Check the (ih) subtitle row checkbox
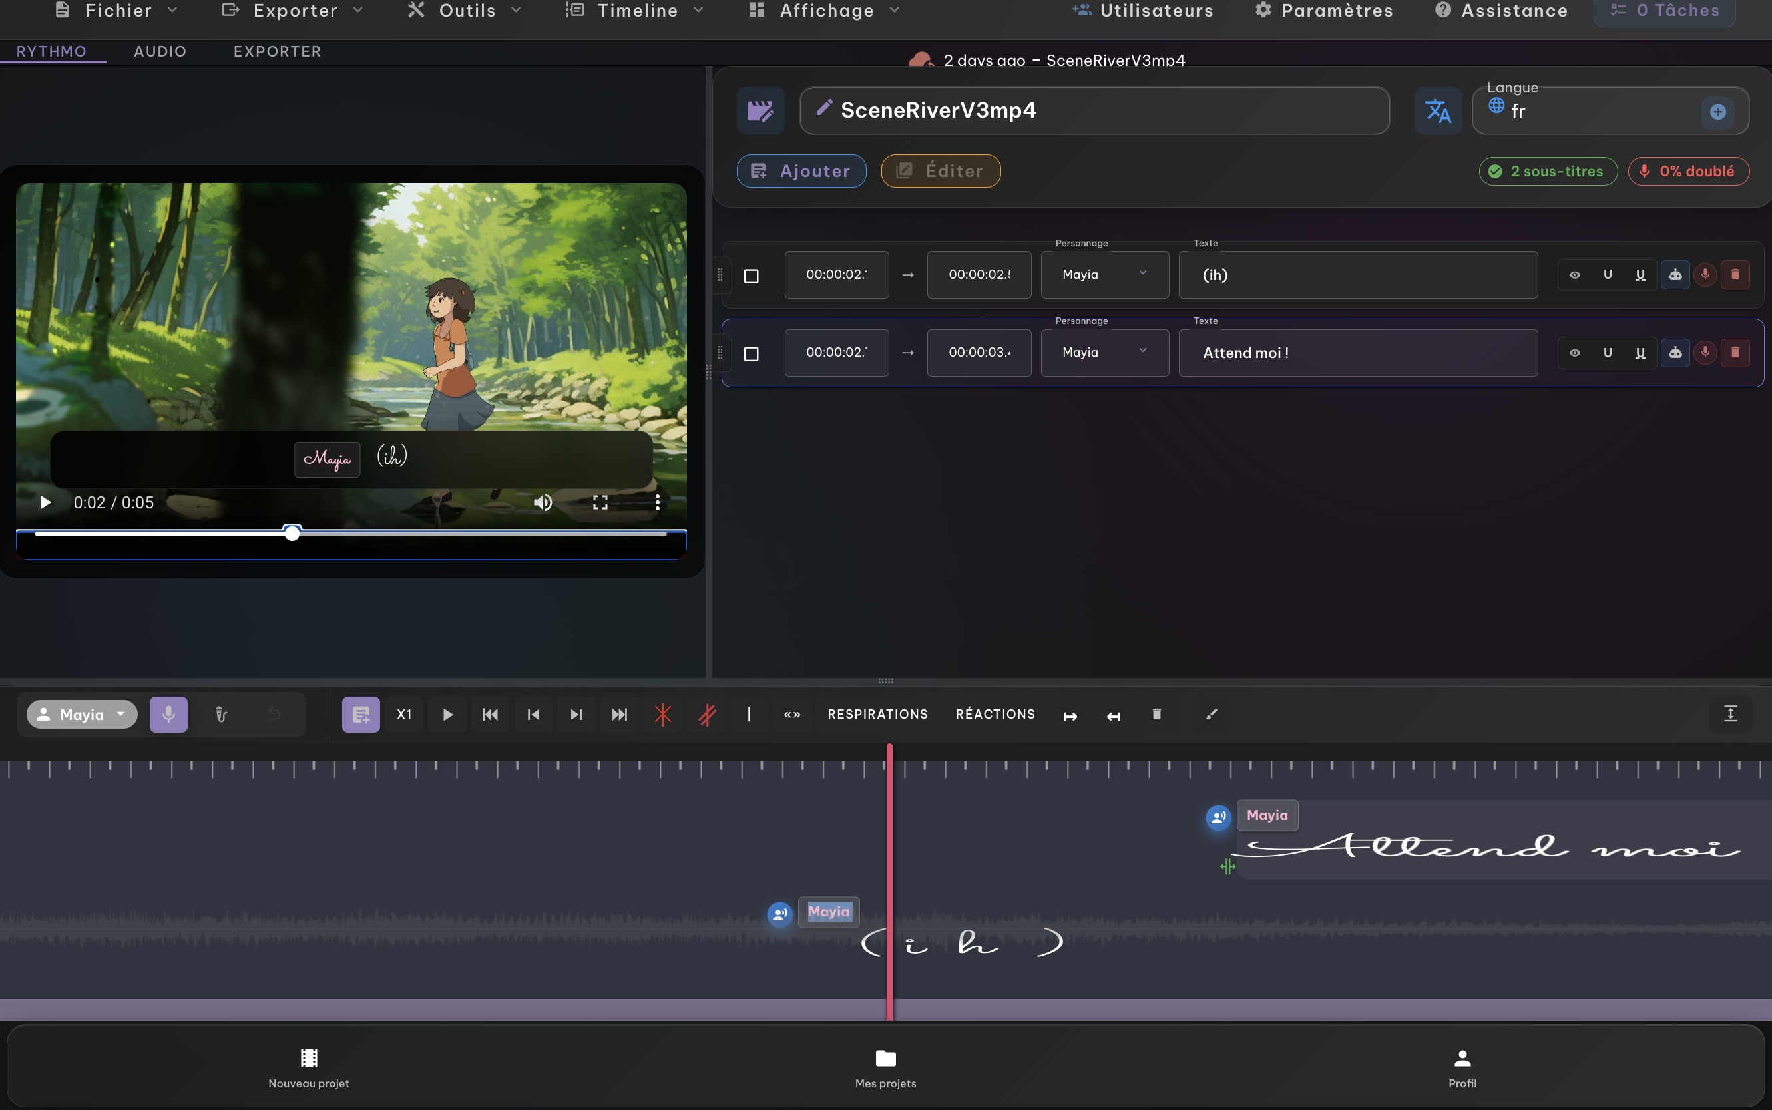Image resolution: width=1772 pixels, height=1110 pixels. pyautogui.click(x=752, y=276)
